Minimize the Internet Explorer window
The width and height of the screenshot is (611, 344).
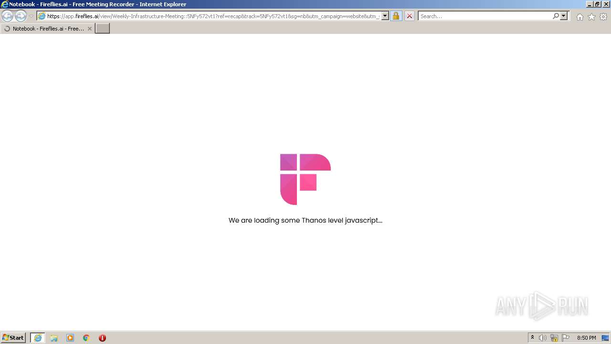click(x=589, y=4)
